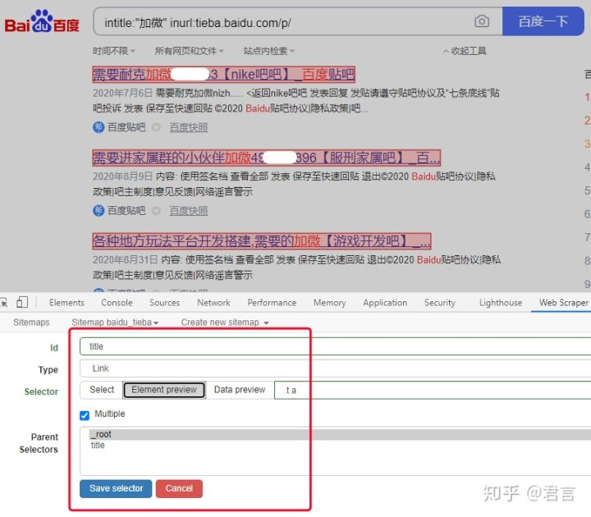Open the 时间不限 time filter dropdown
Viewport: 591px width, 517px height.
pyautogui.click(x=114, y=51)
